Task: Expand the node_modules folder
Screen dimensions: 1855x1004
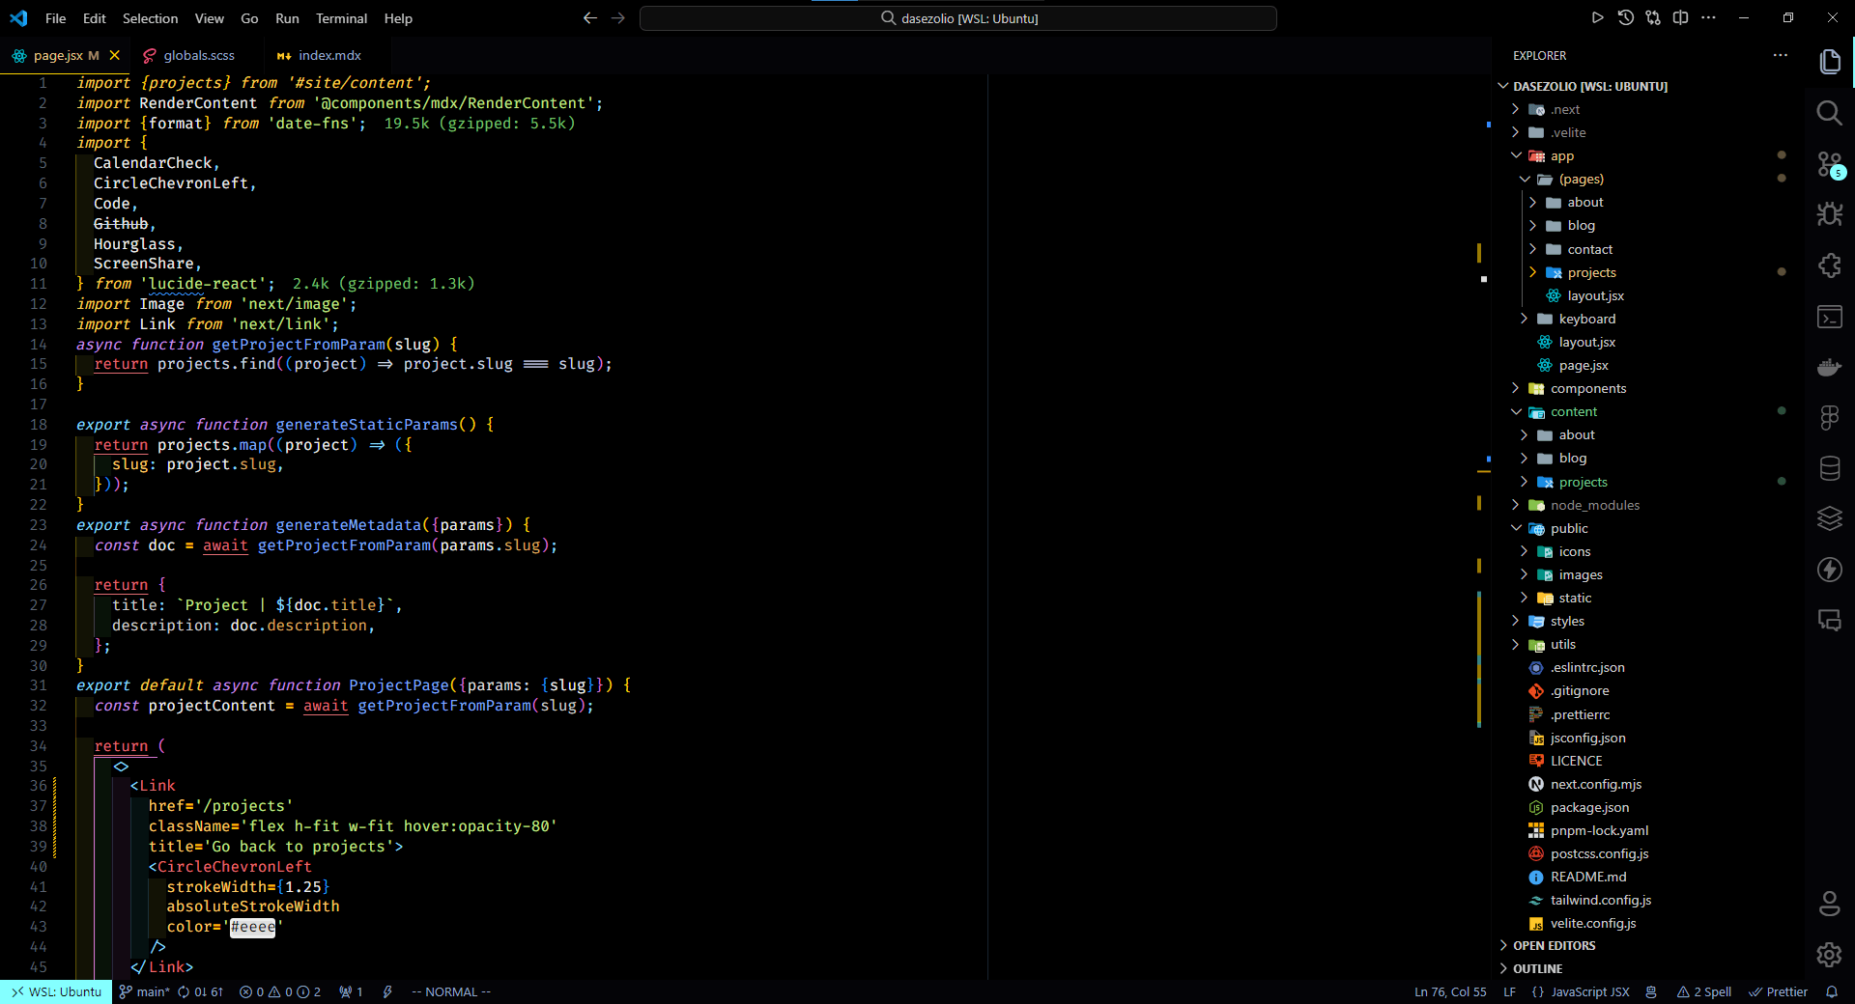Action: (1594, 506)
